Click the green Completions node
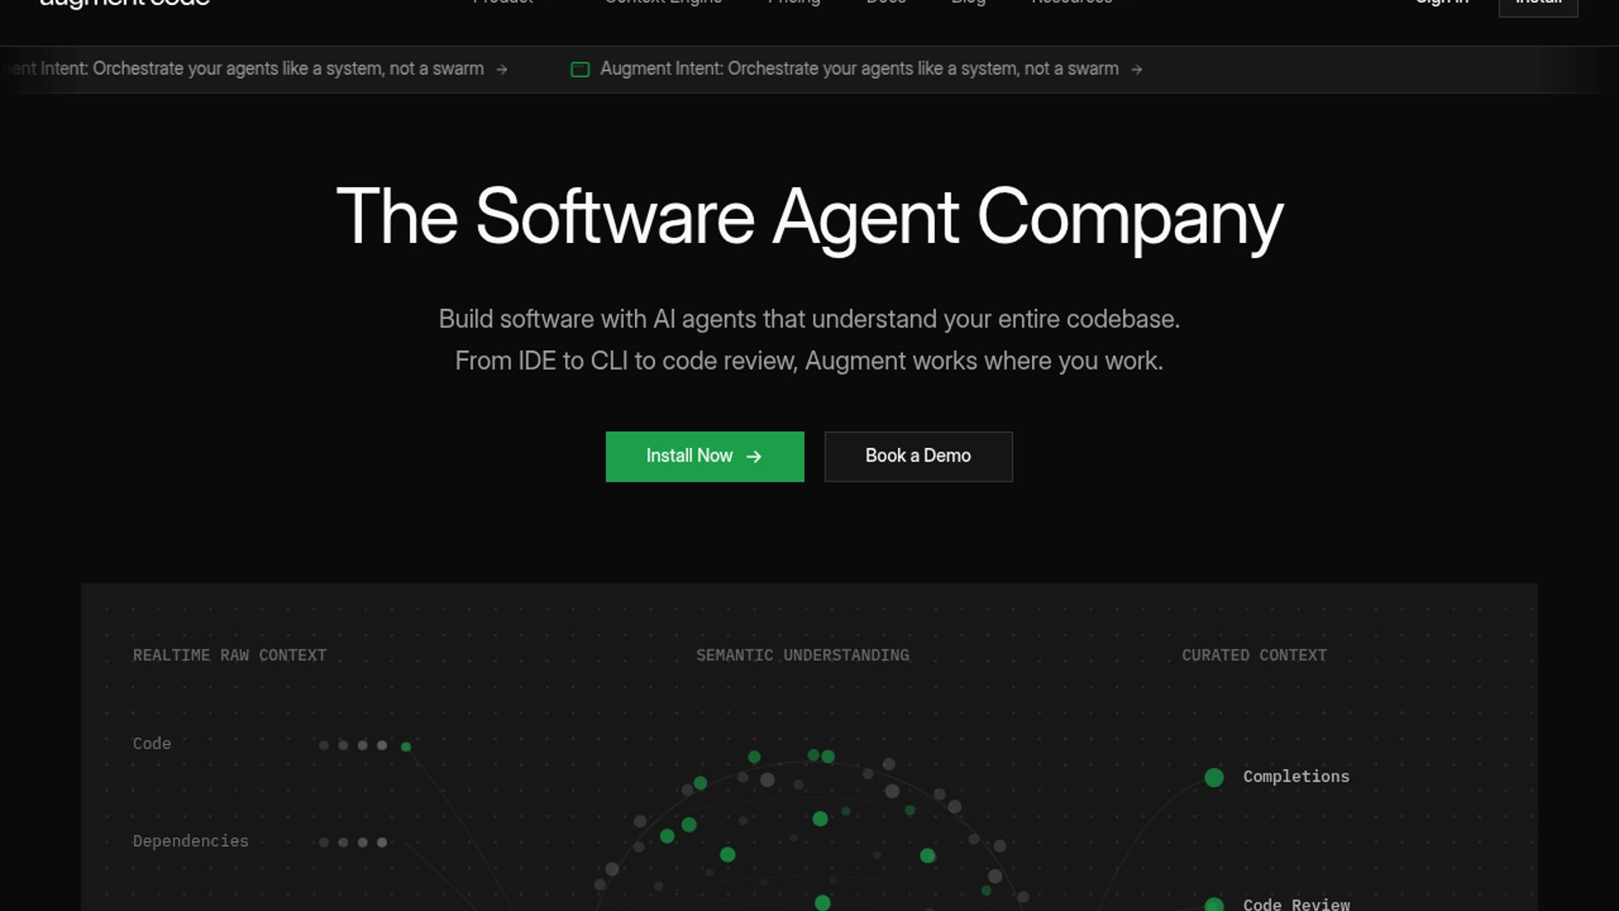Image resolution: width=1619 pixels, height=911 pixels. tap(1213, 777)
